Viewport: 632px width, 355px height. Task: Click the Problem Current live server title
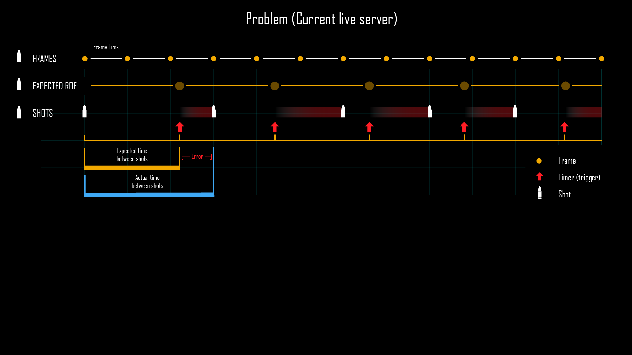[316, 19]
